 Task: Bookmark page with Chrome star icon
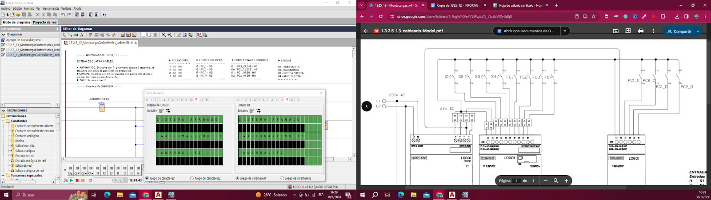(x=593, y=16)
